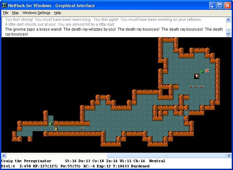Open the Help menu
This screenshot has height=170, width=233.
(x=57, y=13)
